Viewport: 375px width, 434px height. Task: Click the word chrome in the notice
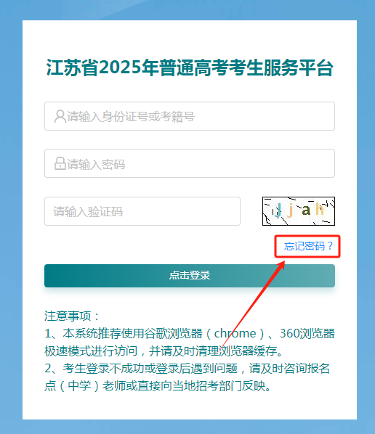point(235,334)
